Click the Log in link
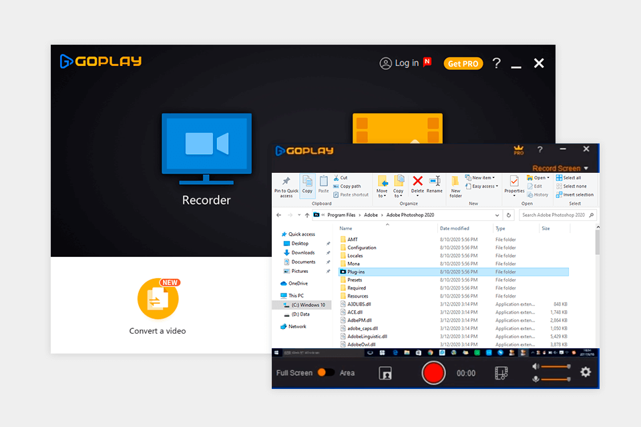641x427 pixels. [407, 63]
